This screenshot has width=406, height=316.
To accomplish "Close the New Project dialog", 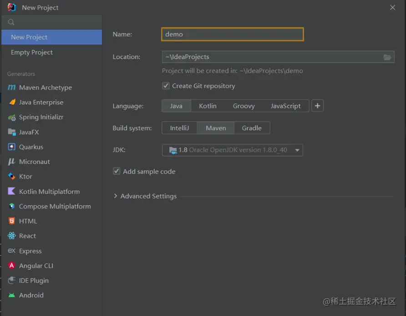I will [392, 8].
